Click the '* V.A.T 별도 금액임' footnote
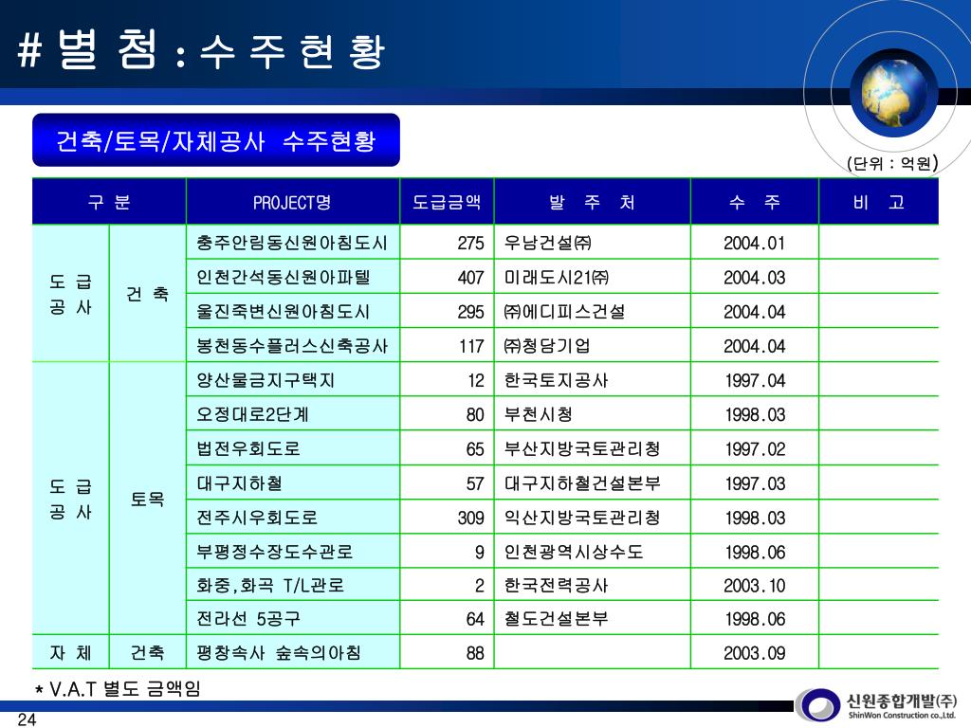Viewport: 971px width, 728px height. point(118,689)
